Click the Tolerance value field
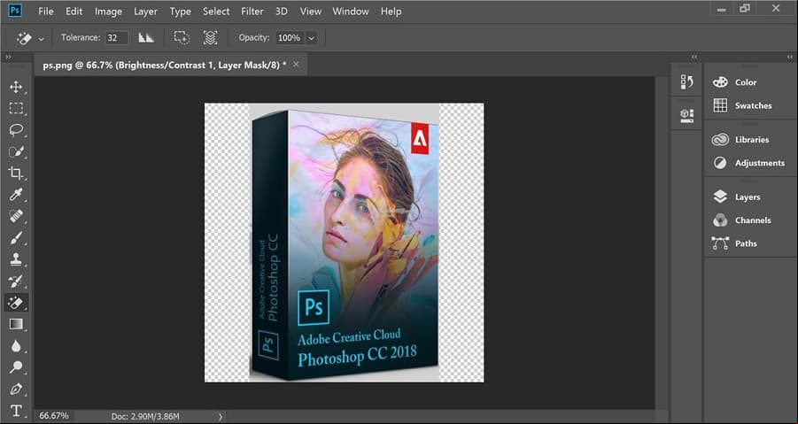This screenshot has width=798, height=424. tap(117, 38)
